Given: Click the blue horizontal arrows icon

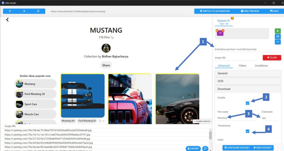Looking at the screenshot, I should click(x=277, y=42).
